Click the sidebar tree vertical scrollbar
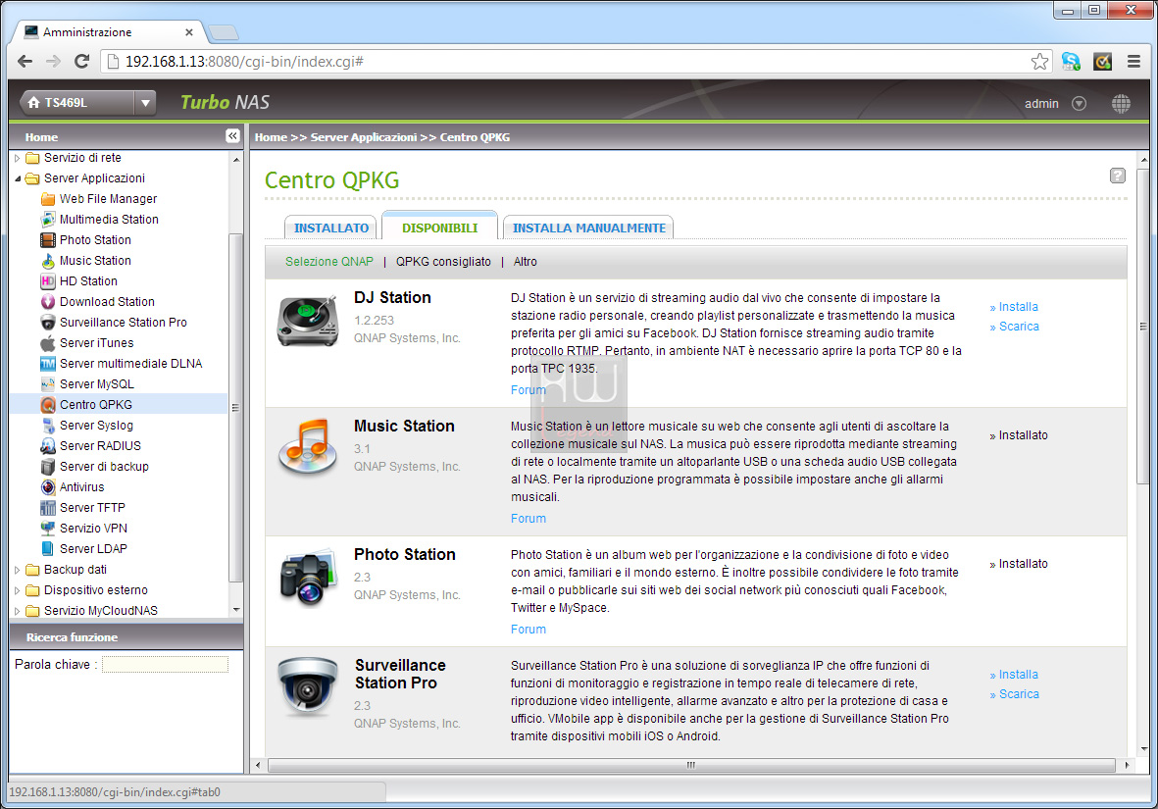The image size is (1158, 809). click(235, 407)
